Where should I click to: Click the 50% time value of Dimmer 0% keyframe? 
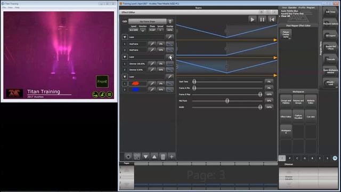pyautogui.click(x=161, y=70)
